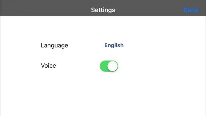Click the Settings title in header
Image resolution: width=206 pixels, height=116 pixels.
click(103, 10)
